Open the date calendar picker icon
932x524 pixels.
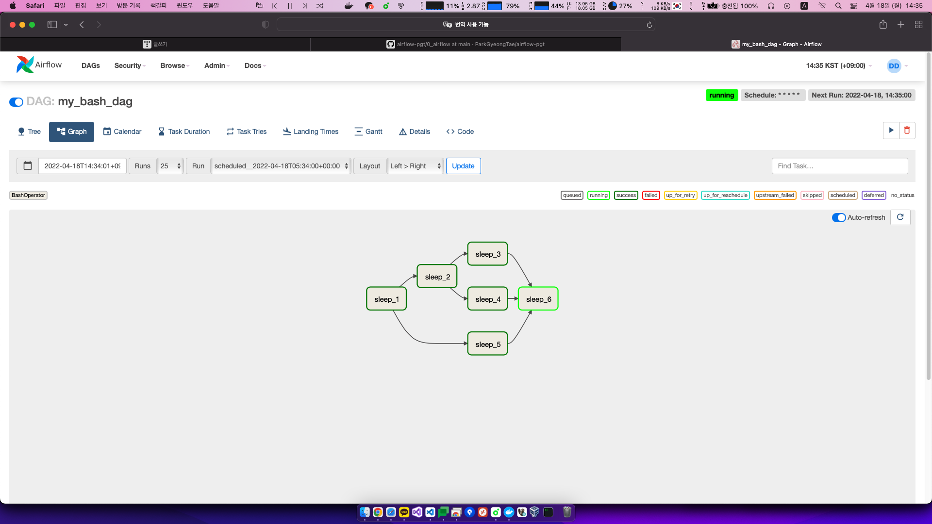pos(28,166)
